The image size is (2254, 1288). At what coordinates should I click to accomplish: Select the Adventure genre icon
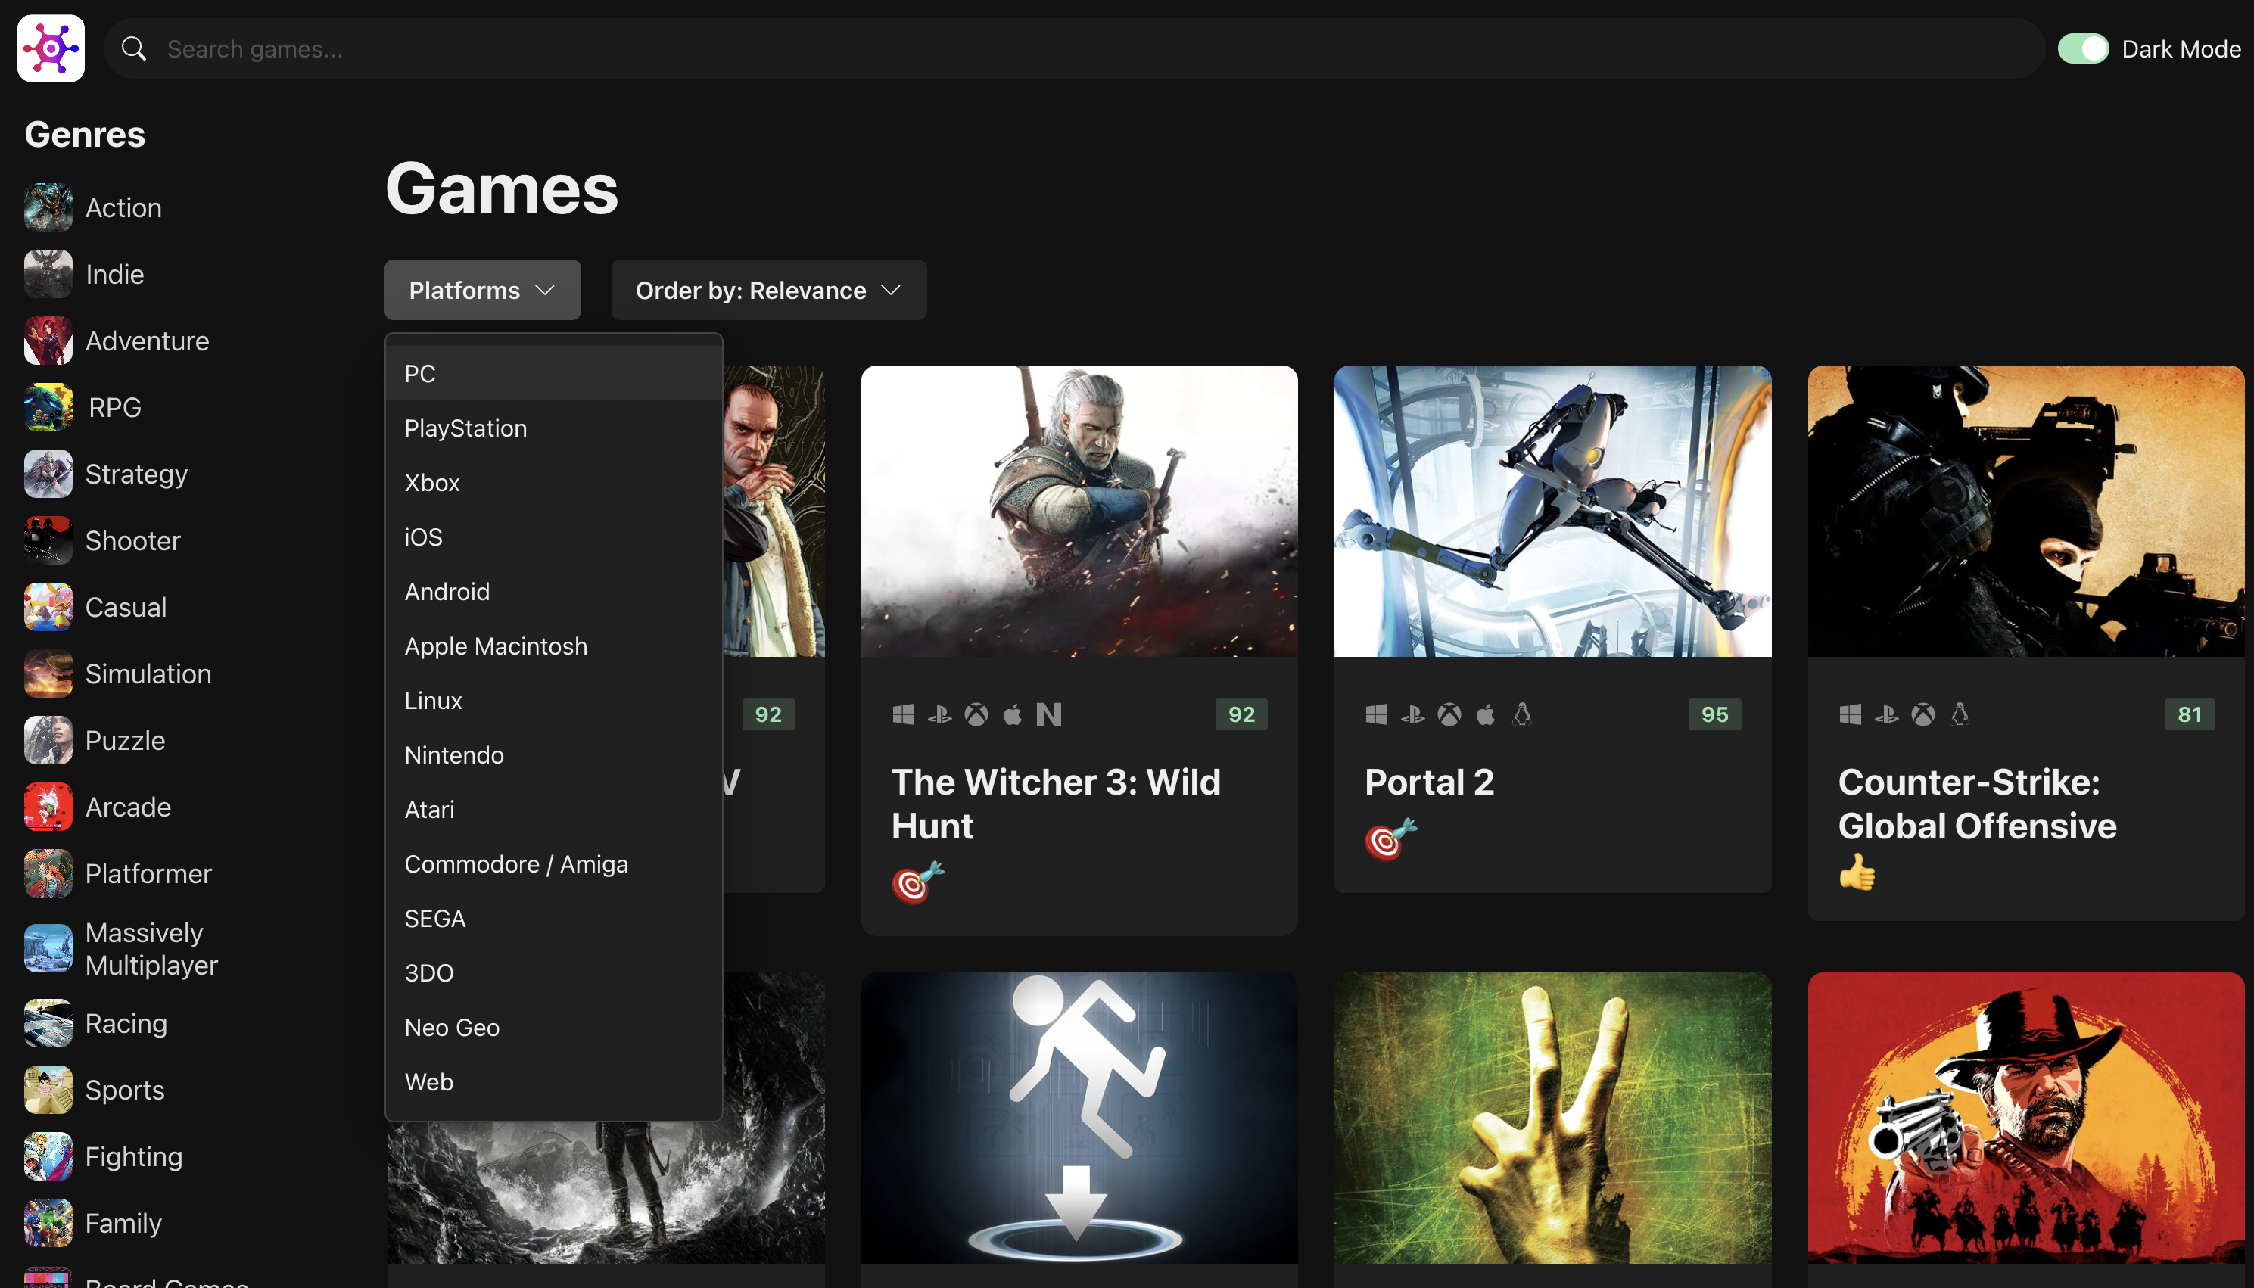pos(48,341)
